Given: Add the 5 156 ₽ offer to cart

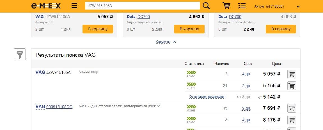Looking at the screenshot, I should coord(292,86).
